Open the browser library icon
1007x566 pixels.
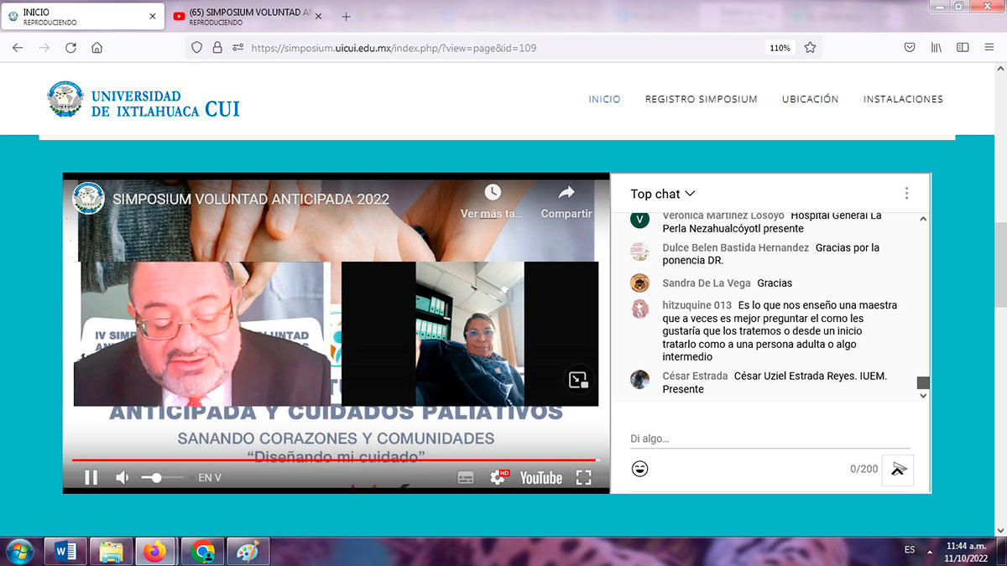point(936,48)
